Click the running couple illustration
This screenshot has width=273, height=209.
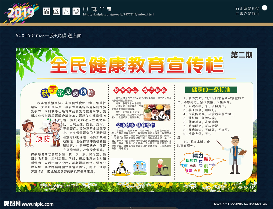pyautogui.click(x=140, y=168)
